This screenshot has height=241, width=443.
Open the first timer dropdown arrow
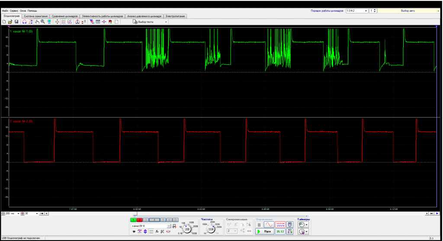[306, 225]
